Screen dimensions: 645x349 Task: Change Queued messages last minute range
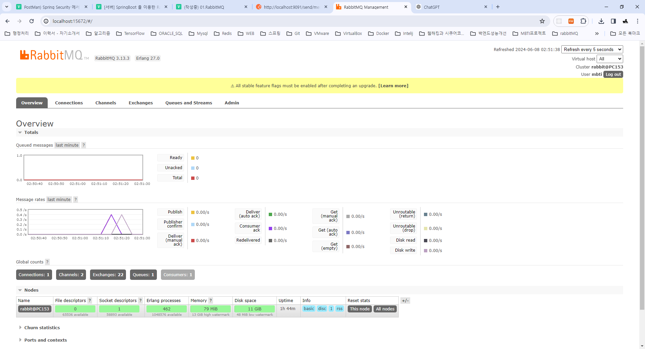[x=67, y=145]
